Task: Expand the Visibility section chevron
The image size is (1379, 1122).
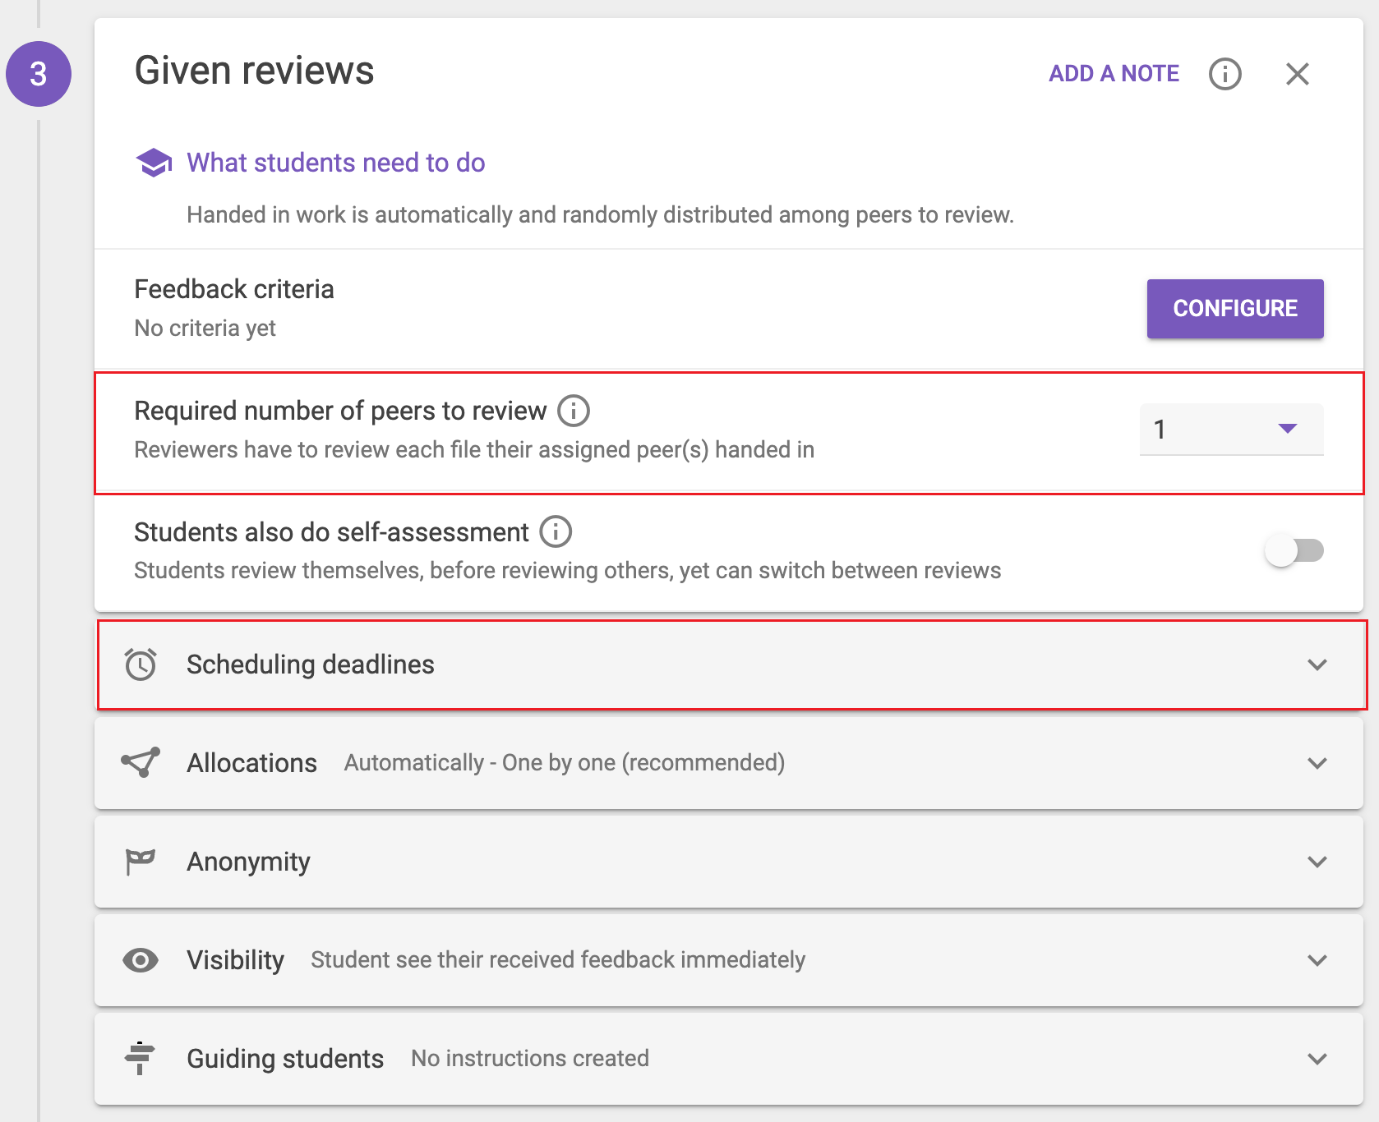Action: (x=1317, y=960)
